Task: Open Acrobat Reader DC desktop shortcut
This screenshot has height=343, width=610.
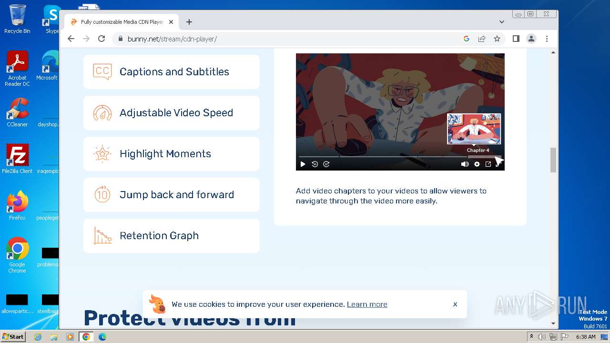Action: click(x=17, y=69)
